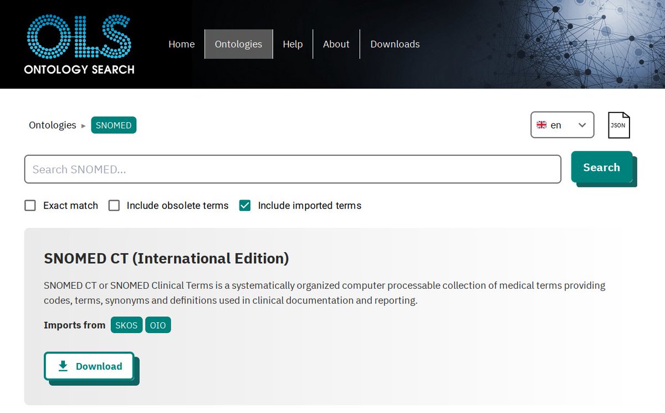Image resolution: width=665 pixels, height=413 pixels.
Task: Open the Downloads menu item
Action: tap(395, 44)
